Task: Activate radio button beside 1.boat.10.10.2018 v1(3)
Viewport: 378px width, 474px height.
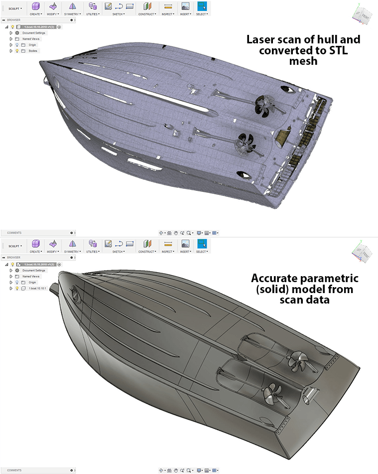Action: pos(59,27)
